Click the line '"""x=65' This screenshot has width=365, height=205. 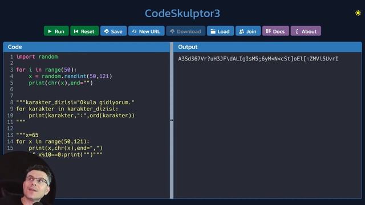(27, 135)
